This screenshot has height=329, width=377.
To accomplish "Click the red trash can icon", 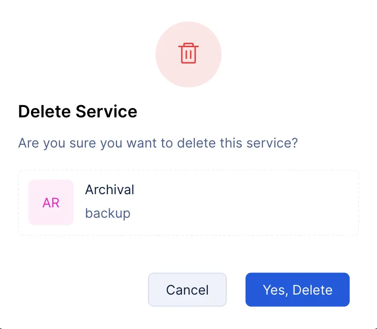I will [x=188, y=53].
